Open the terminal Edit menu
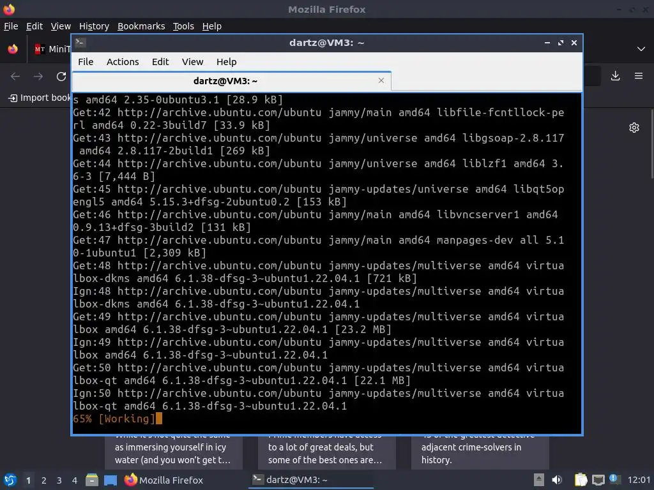 [x=160, y=62]
